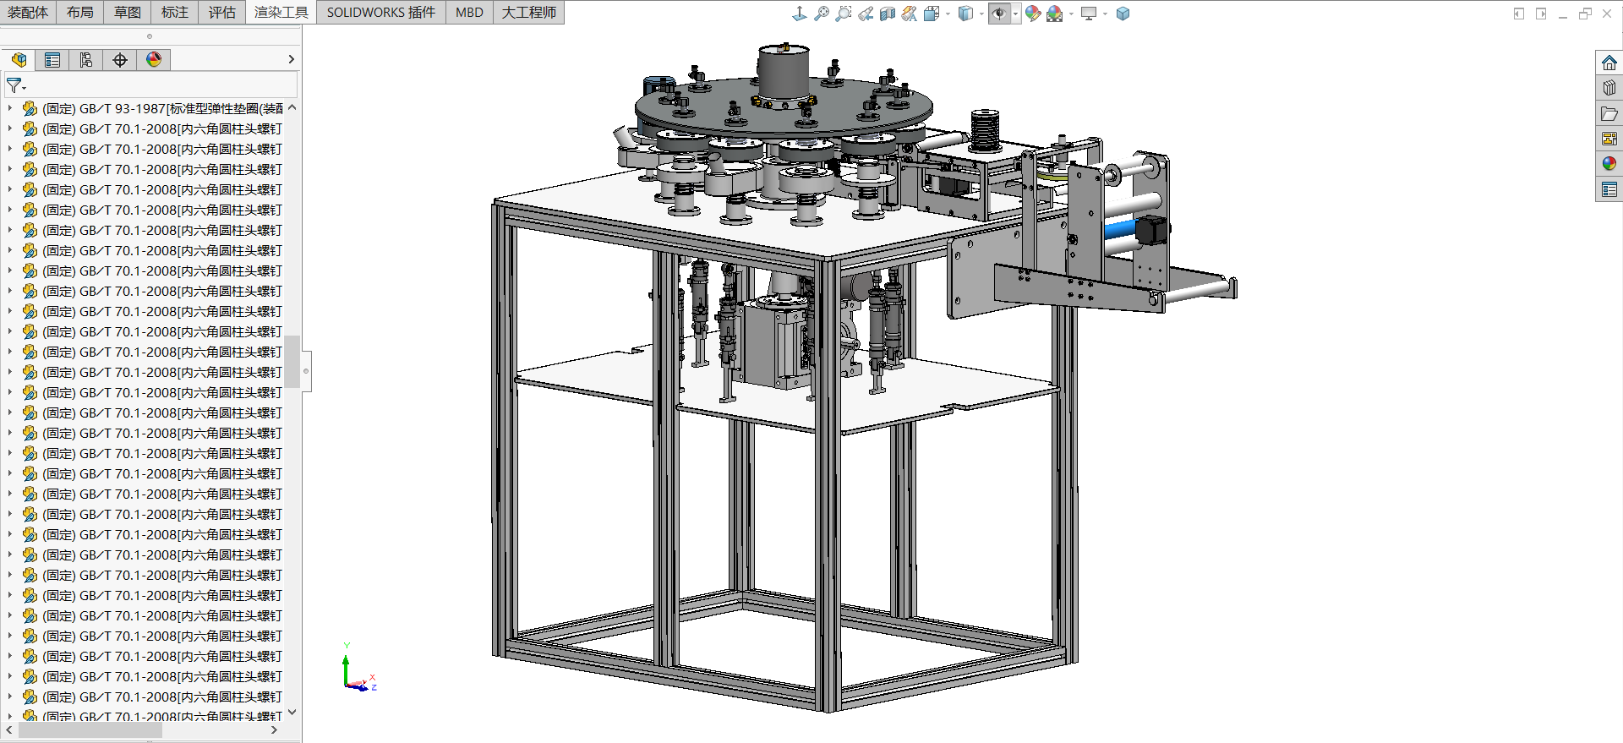Click the tree horizontal scrollbar thumb
The image size is (1623, 743).
click(90, 729)
